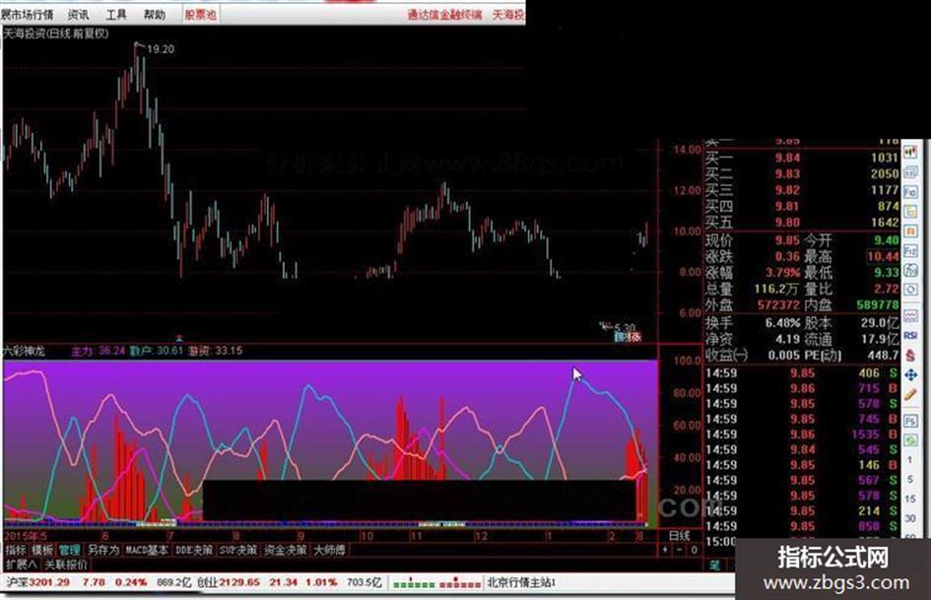Click the 换手 value 6.48%
931x600 pixels.
tap(782, 323)
